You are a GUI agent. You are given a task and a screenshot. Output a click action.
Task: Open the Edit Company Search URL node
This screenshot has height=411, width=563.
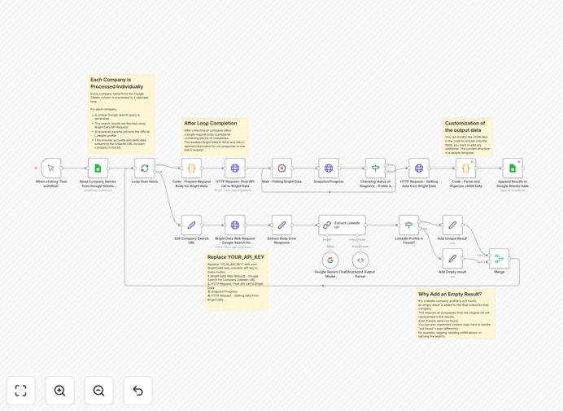[191, 225]
